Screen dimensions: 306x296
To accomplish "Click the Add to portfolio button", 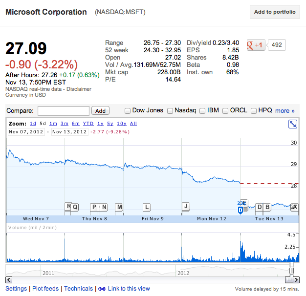I will (x=275, y=12).
